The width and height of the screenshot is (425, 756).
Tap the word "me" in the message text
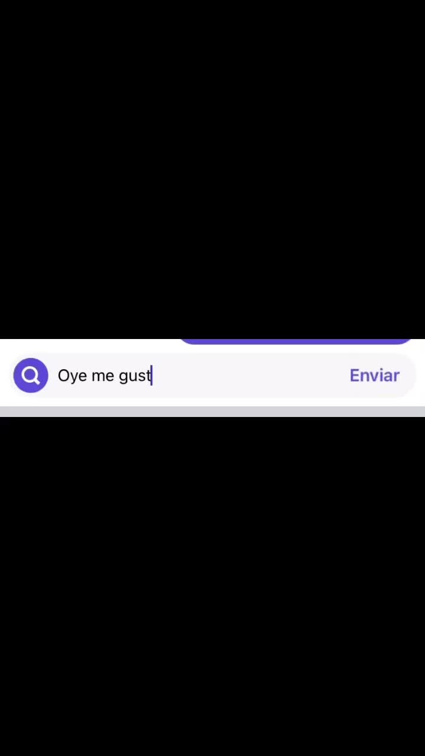[x=103, y=376]
